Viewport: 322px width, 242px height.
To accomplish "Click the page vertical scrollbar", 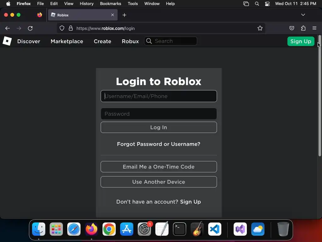I will [x=319, y=96].
